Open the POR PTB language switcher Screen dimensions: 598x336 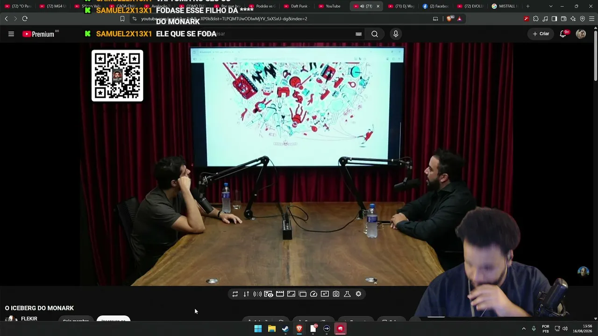click(x=545, y=329)
